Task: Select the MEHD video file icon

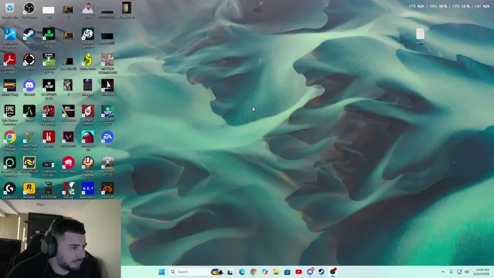Action: 108,38
